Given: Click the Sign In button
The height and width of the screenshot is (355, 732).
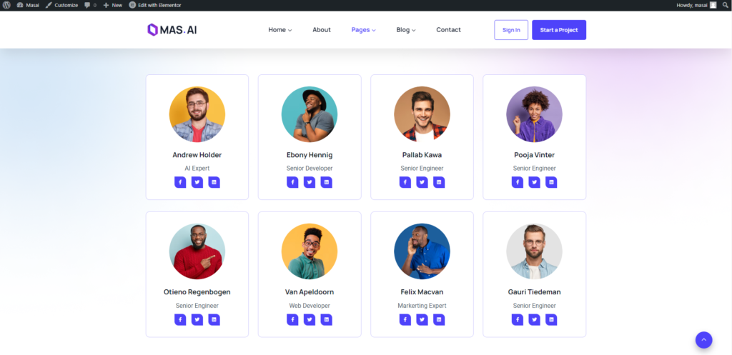Looking at the screenshot, I should click(511, 30).
